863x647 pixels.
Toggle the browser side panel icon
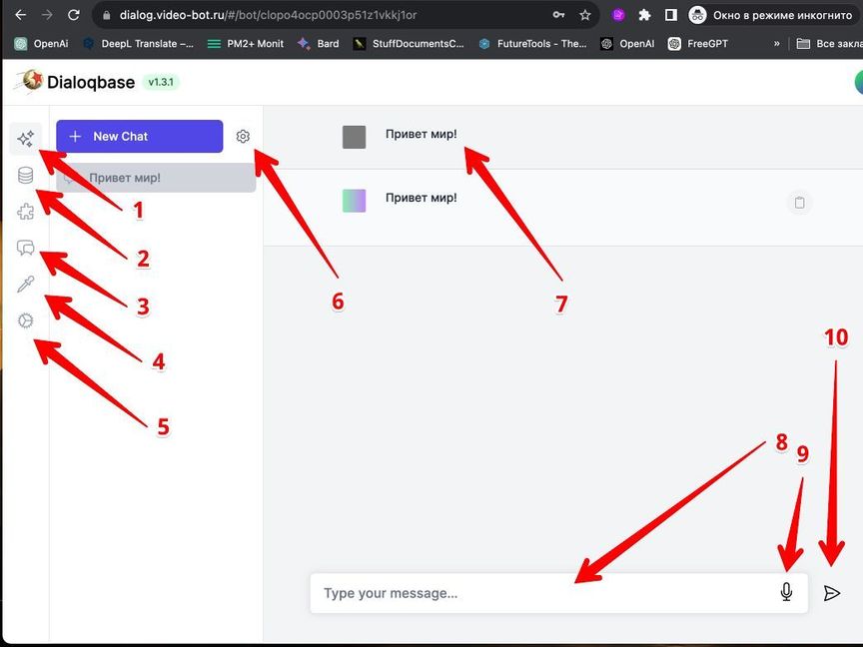point(671,15)
